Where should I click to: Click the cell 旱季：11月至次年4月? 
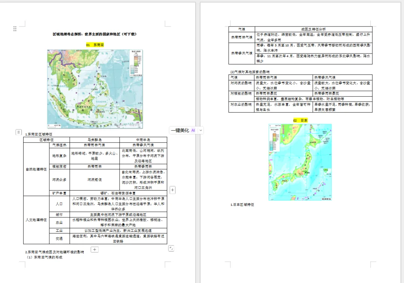pos(313,58)
